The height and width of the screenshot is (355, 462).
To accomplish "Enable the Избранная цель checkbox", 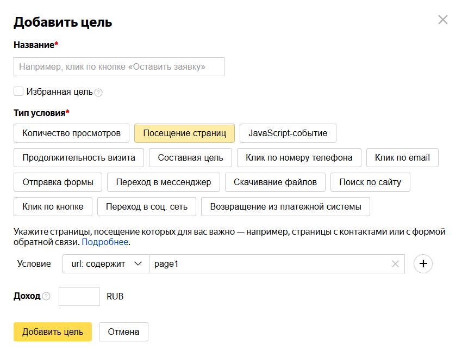I will pos(18,91).
